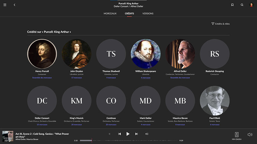Open the play queue icon
This screenshot has width=257, height=144.
tap(147, 134)
